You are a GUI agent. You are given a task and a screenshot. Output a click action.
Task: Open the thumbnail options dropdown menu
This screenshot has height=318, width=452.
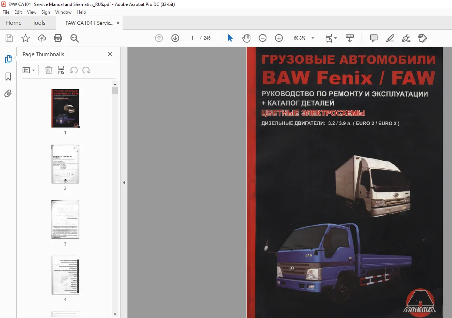(29, 70)
